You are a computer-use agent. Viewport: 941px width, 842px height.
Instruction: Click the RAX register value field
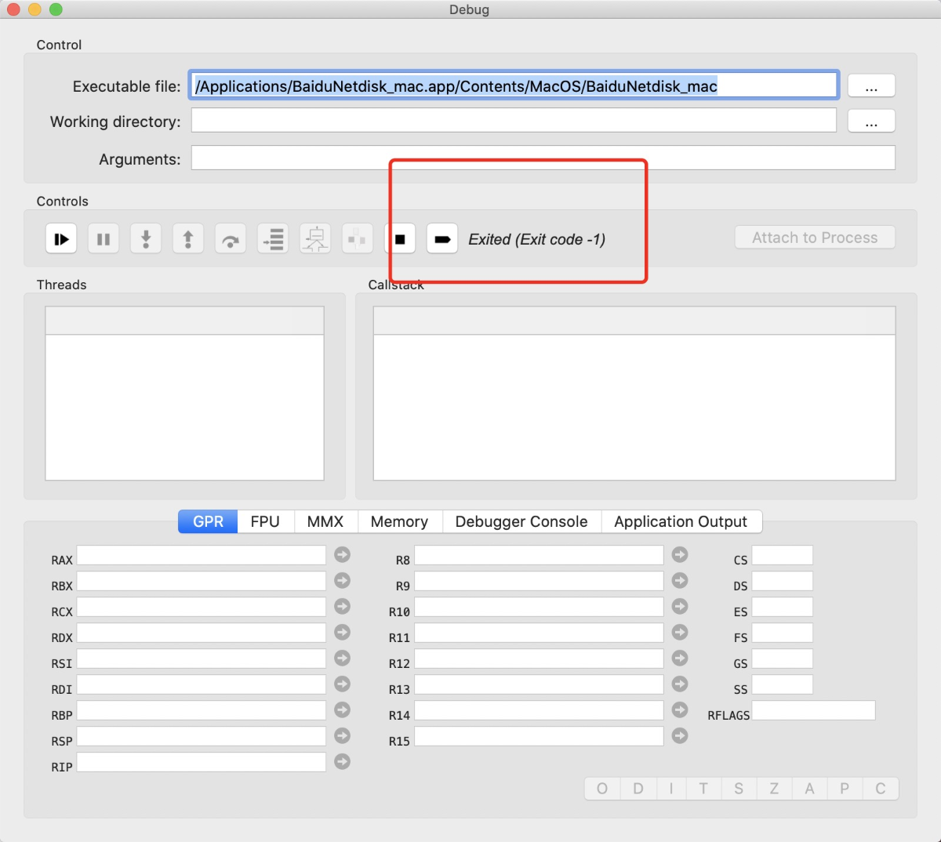pyautogui.click(x=202, y=555)
